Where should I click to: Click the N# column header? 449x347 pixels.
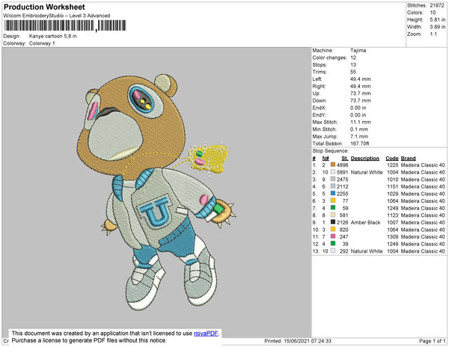coord(326,159)
